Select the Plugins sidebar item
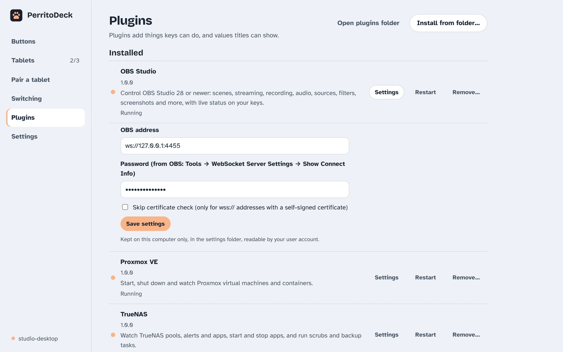This screenshot has width=563, height=352. (45, 118)
